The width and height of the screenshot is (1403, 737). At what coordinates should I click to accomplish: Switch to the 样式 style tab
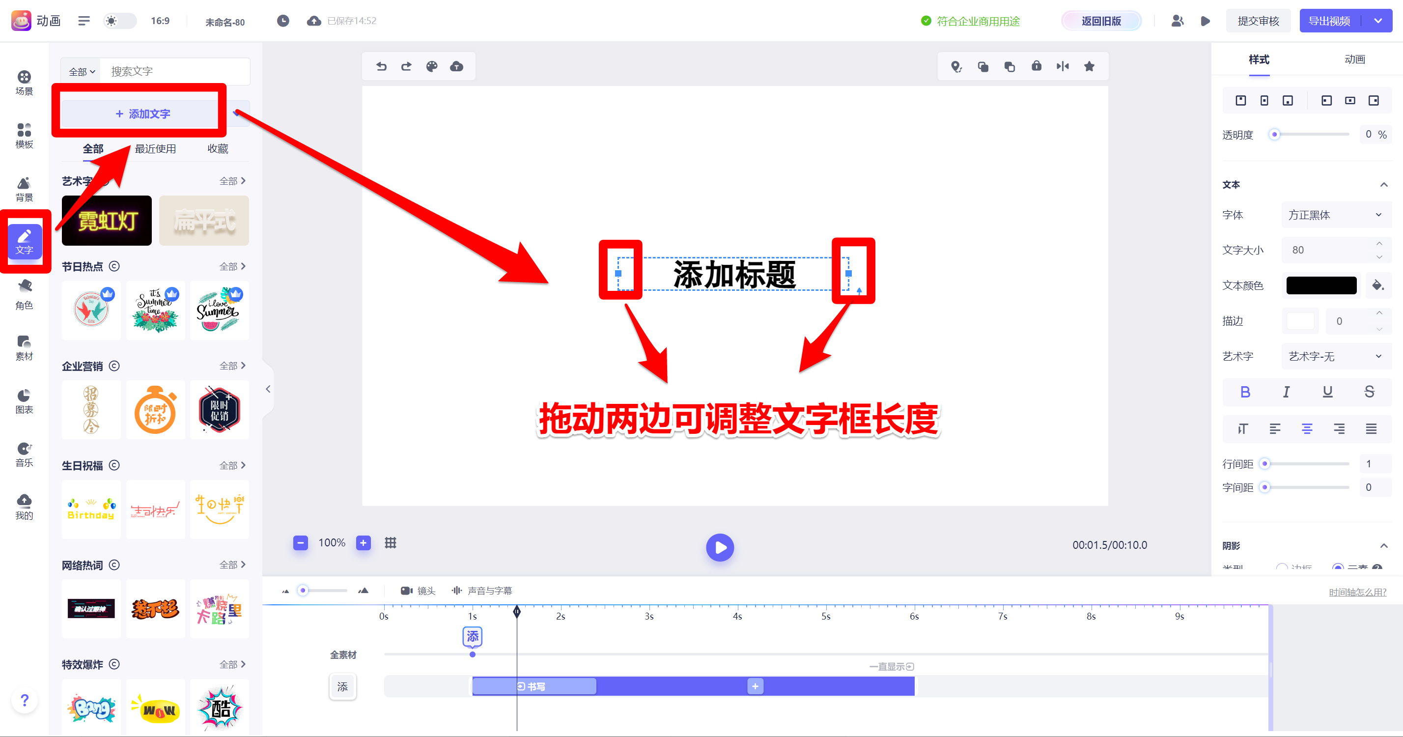pos(1259,59)
